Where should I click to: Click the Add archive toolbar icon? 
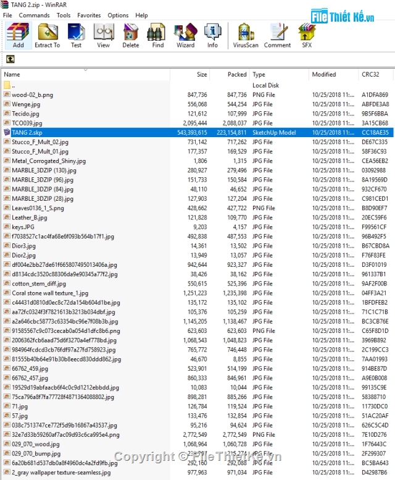pyautogui.click(x=18, y=35)
